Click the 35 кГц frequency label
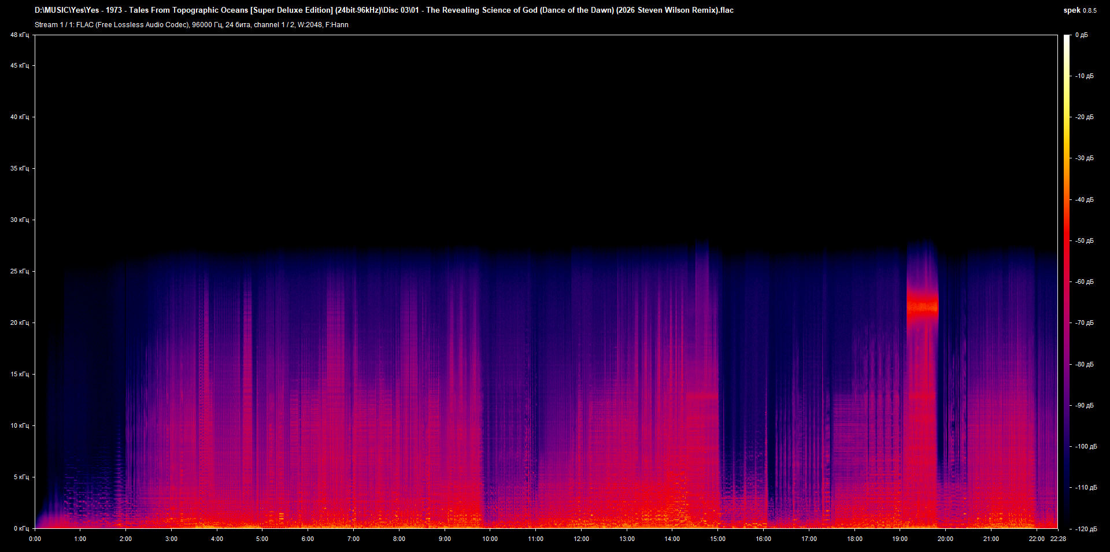This screenshot has width=1110, height=552. pos(19,169)
